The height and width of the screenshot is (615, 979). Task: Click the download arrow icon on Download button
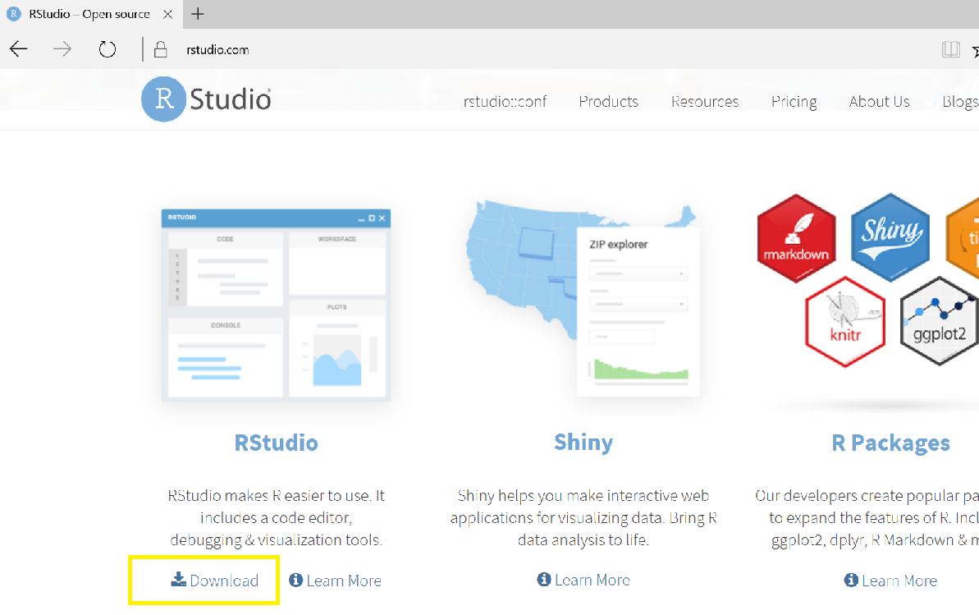click(177, 579)
